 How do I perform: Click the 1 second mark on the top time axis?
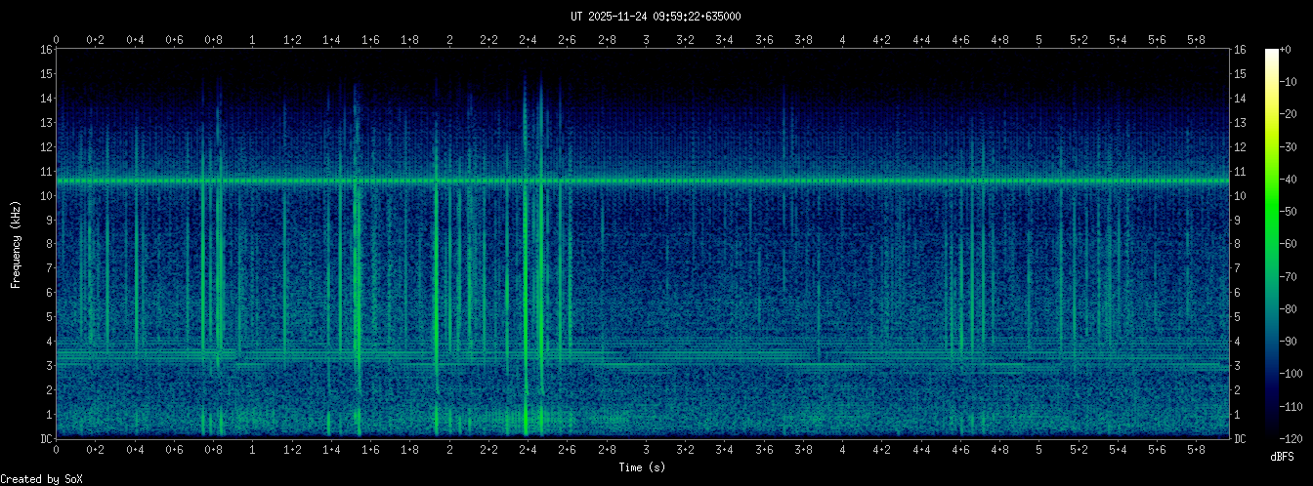pyautogui.click(x=253, y=40)
